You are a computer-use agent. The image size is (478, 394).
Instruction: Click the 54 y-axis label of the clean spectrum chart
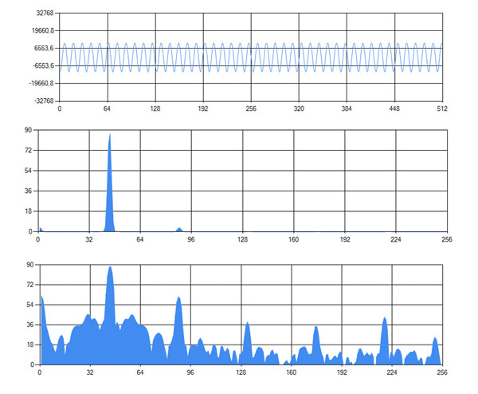pos(29,171)
